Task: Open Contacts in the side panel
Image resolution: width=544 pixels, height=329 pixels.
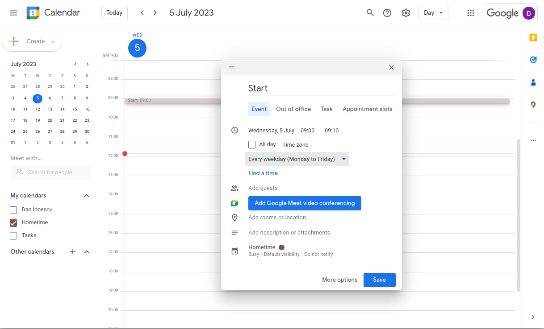Action: point(533,82)
